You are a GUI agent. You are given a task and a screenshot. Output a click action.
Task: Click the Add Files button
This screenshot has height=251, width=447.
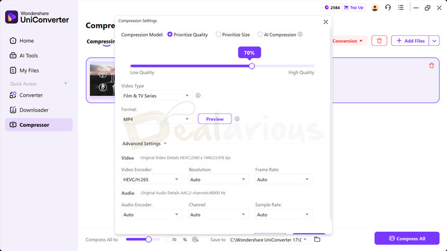pos(410,41)
